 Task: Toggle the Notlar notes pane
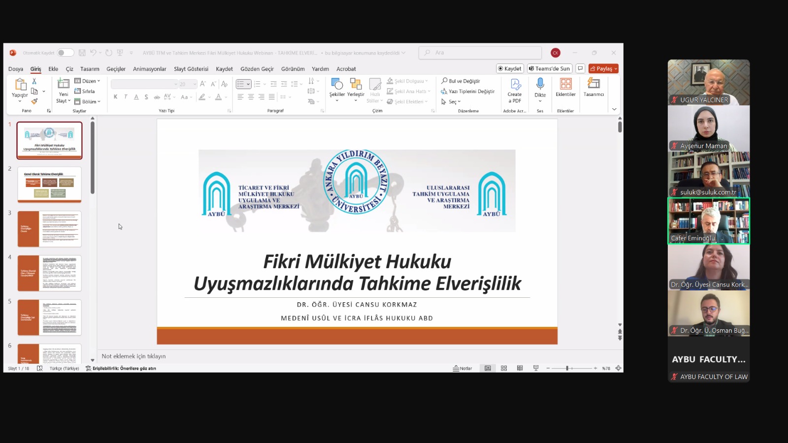pyautogui.click(x=462, y=368)
